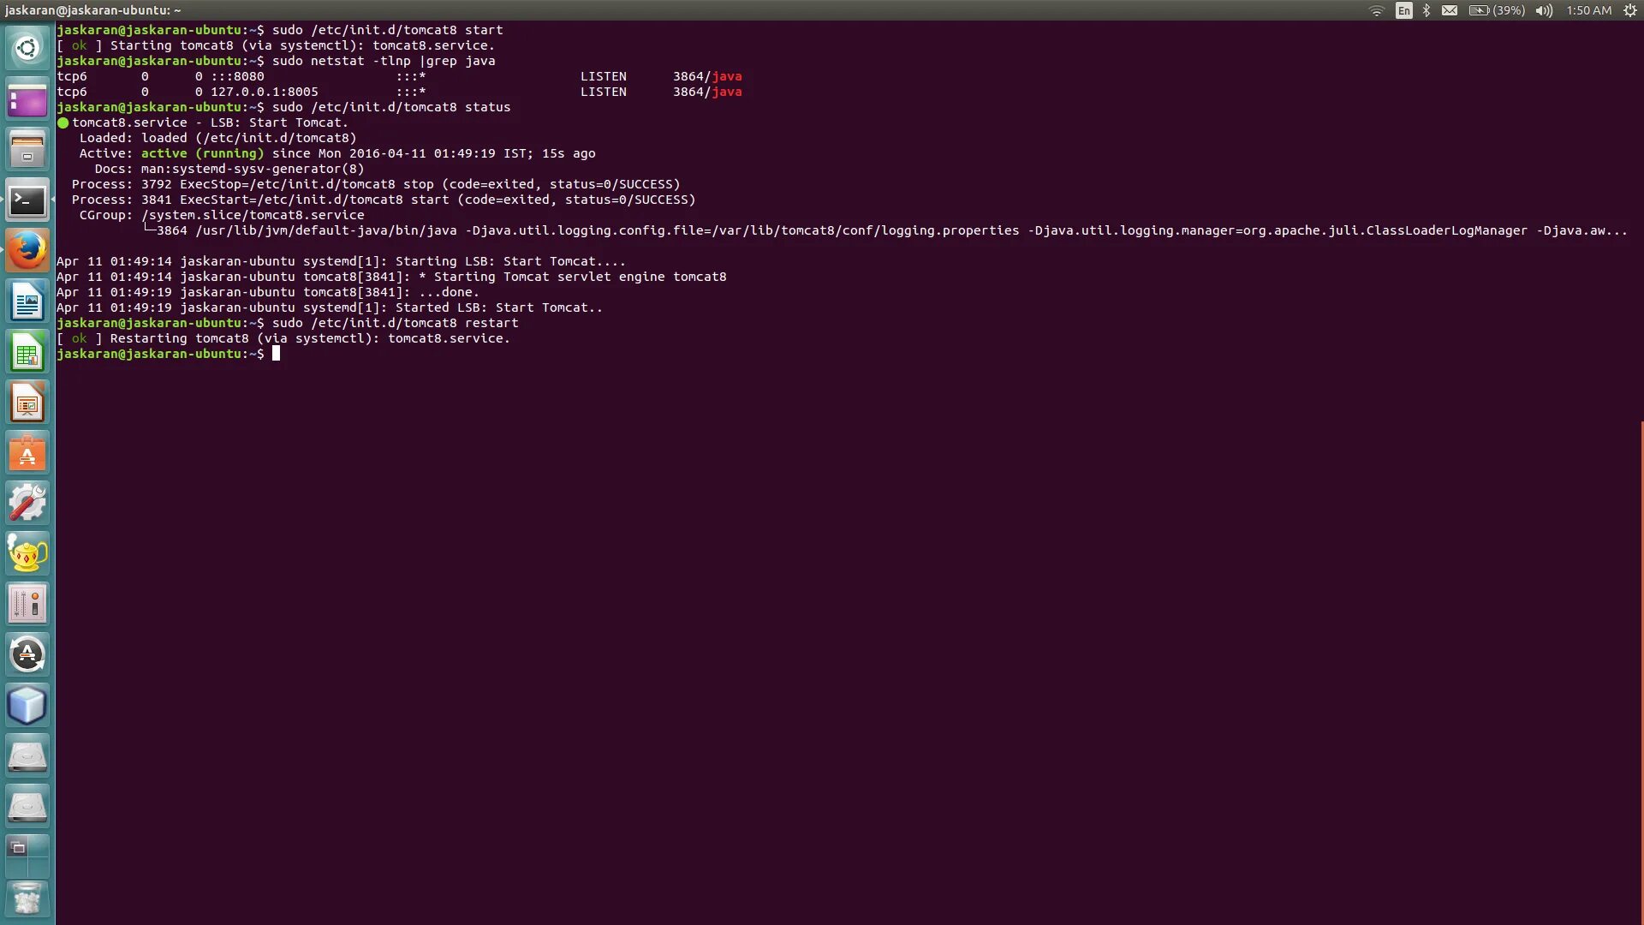Open LibreOffice Calc spreadsheet icon
The height and width of the screenshot is (925, 1644).
tap(27, 353)
